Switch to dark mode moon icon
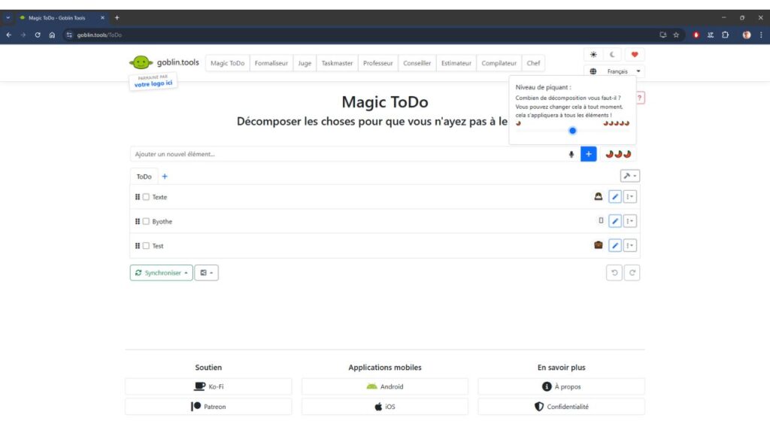This screenshot has width=770, height=433. 612,54
